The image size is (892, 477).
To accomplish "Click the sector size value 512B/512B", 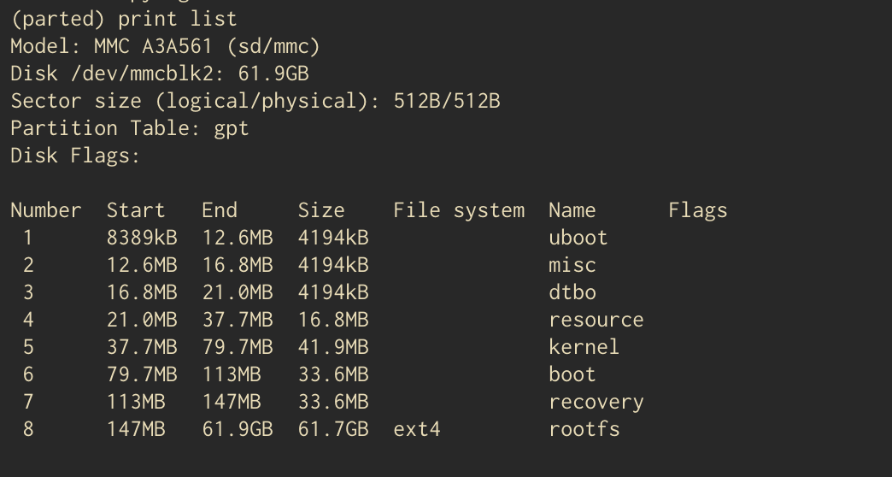I will click(x=446, y=101).
